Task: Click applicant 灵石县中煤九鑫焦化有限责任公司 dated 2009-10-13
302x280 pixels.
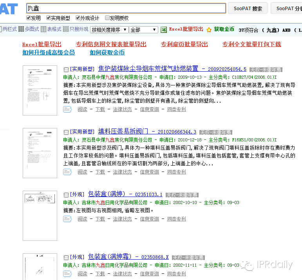Action: [117, 78]
